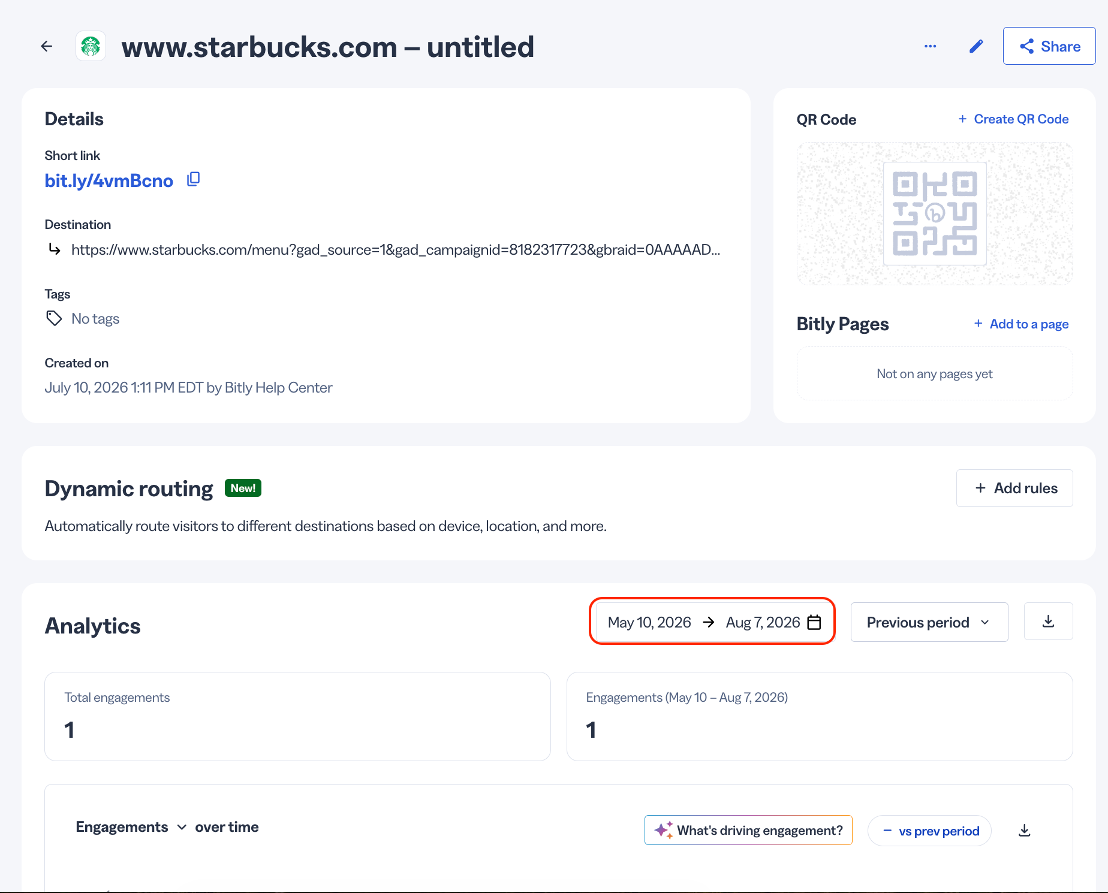
Task: Open the analytics date range picker
Action: click(x=712, y=622)
